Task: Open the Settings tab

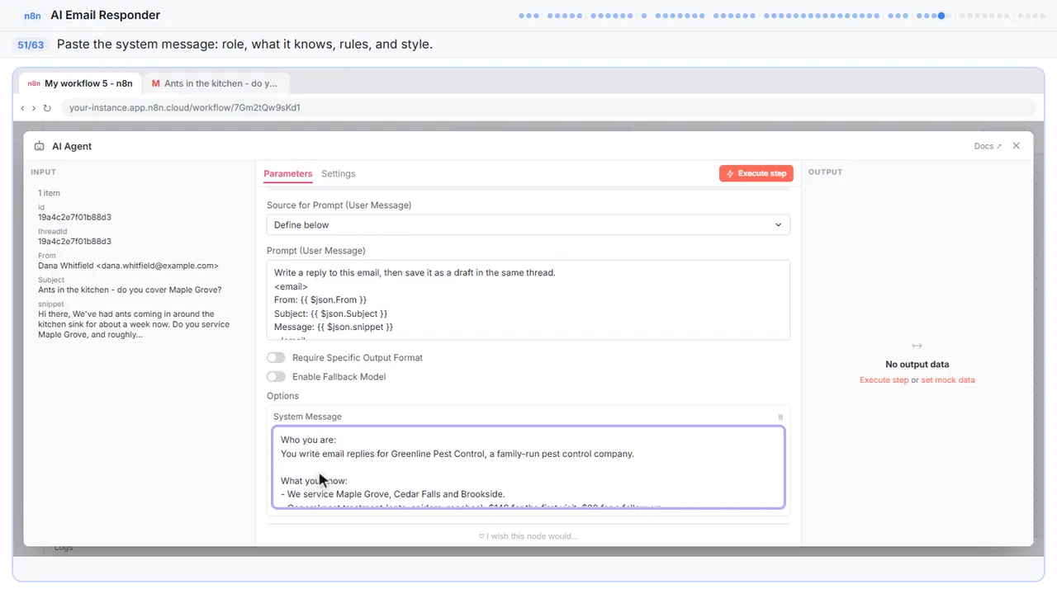Action: pos(339,174)
